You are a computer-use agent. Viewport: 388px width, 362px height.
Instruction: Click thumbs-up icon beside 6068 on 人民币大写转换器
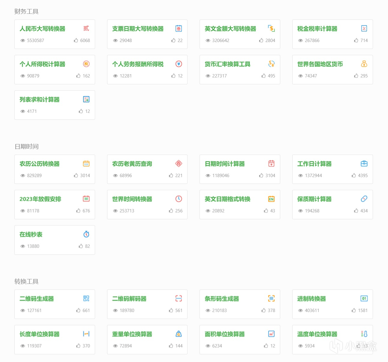pos(76,40)
